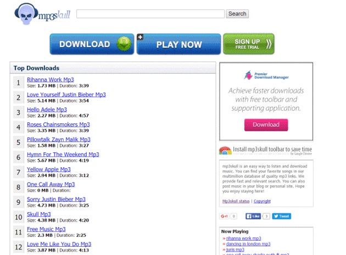Open Sorry Justin Bieber Mp3 link

click(56, 199)
